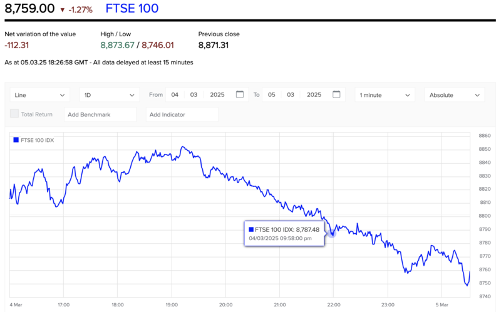Image resolution: width=501 pixels, height=312 pixels.
Task: Open the To date calendar picker icon
Action: pos(337,95)
